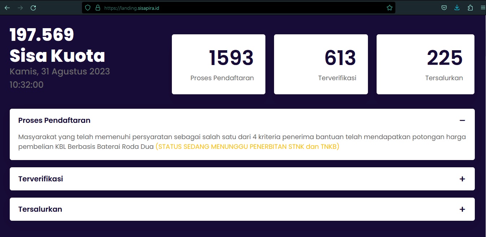This screenshot has width=486, height=237.
Task: Open the Pocket save icon
Action: pos(444,8)
